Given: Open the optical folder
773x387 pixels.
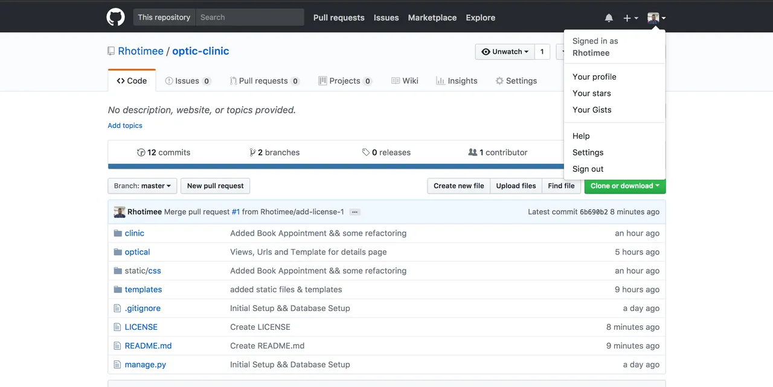Looking at the screenshot, I should coord(138,252).
